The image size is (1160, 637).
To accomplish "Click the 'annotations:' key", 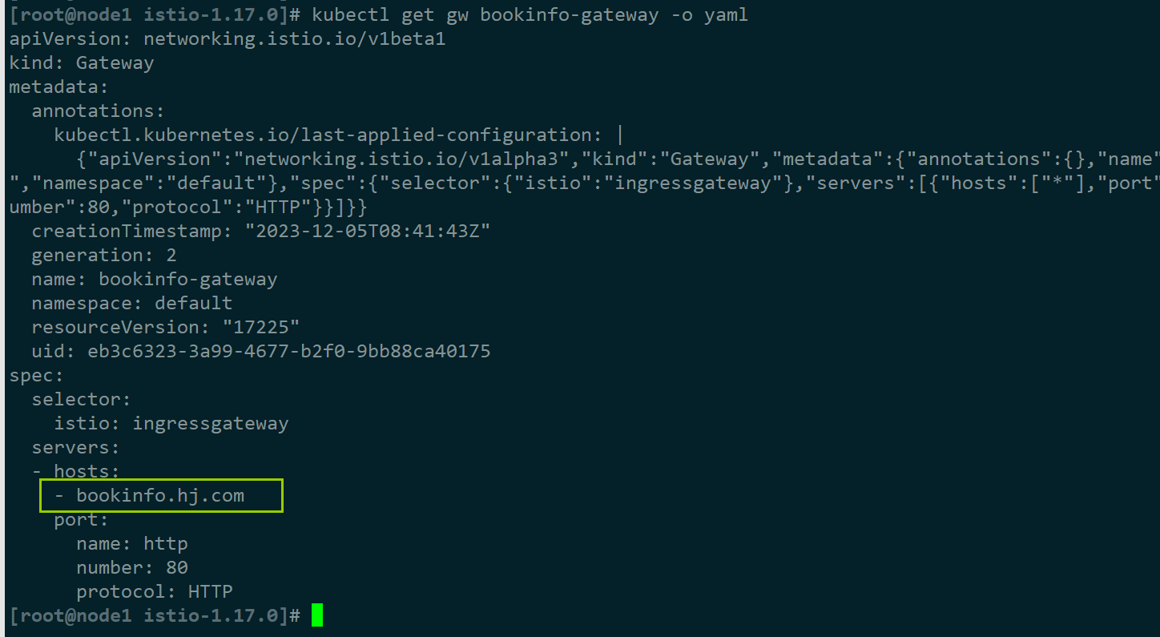I will click(x=99, y=111).
